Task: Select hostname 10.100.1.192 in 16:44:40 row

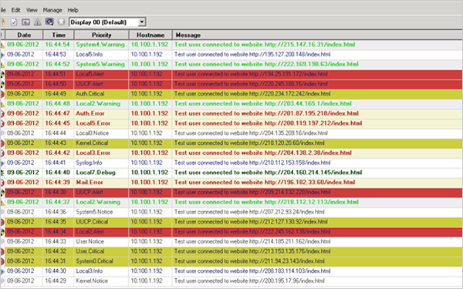Action: (x=150, y=173)
